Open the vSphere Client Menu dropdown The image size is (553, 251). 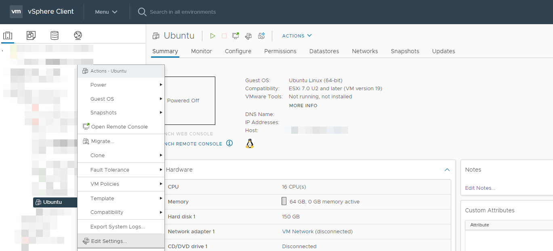click(106, 12)
